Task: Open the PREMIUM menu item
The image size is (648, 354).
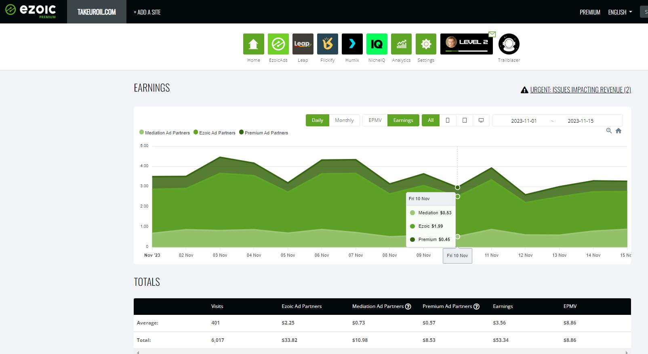Action: click(x=590, y=12)
